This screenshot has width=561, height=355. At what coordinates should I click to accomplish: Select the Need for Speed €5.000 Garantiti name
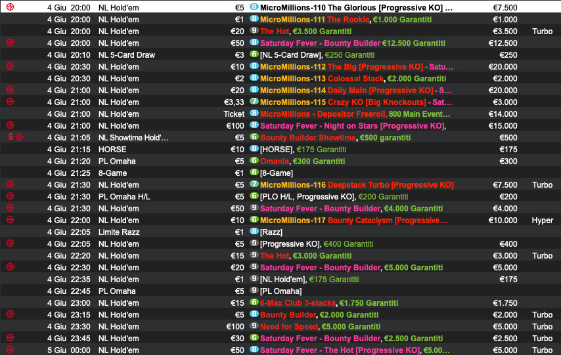point(320,326)
